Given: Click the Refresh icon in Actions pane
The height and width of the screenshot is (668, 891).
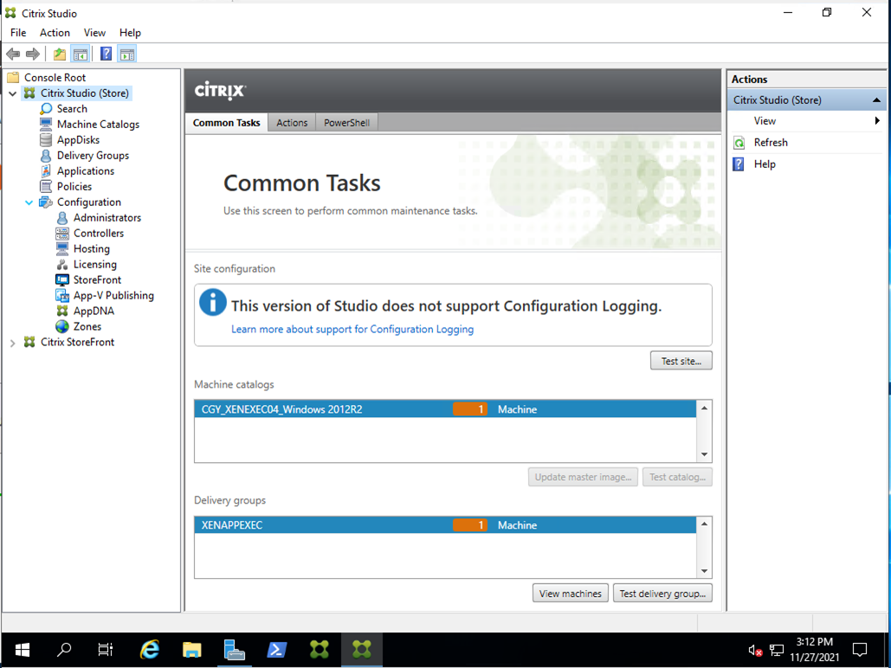Looking at the screenshot, I should (x=739, y=143).
